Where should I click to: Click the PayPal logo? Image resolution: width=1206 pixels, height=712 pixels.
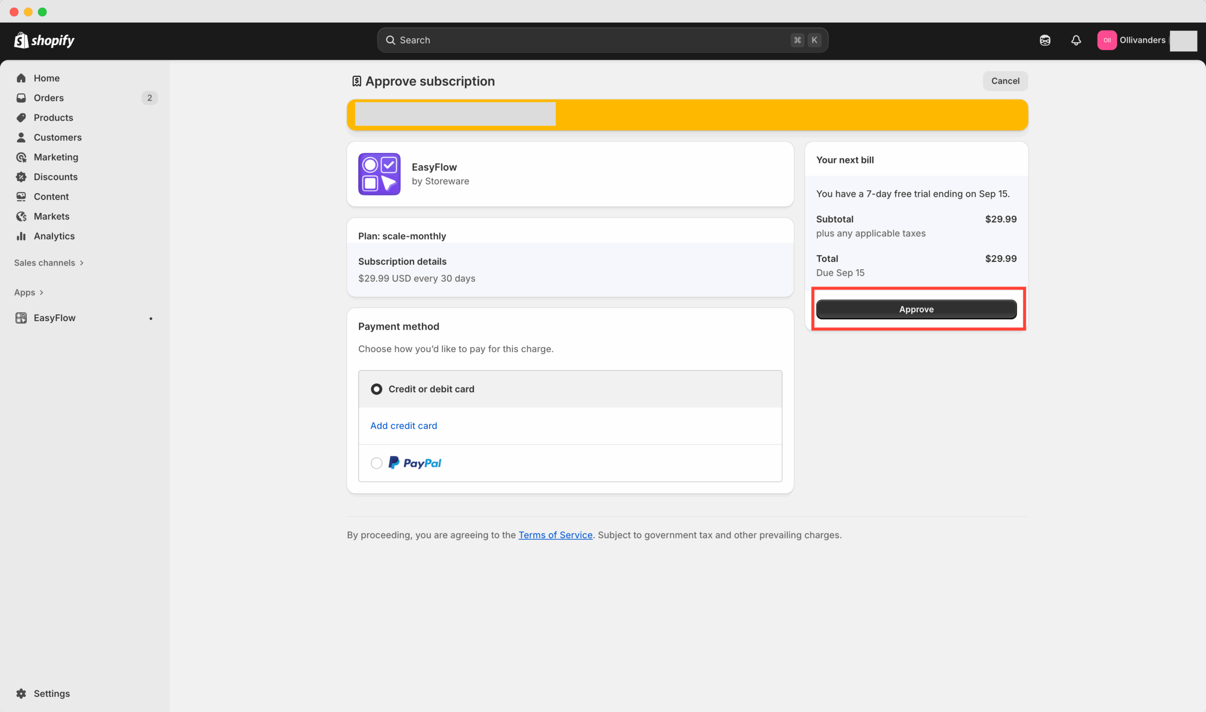(x=415, y=463)
